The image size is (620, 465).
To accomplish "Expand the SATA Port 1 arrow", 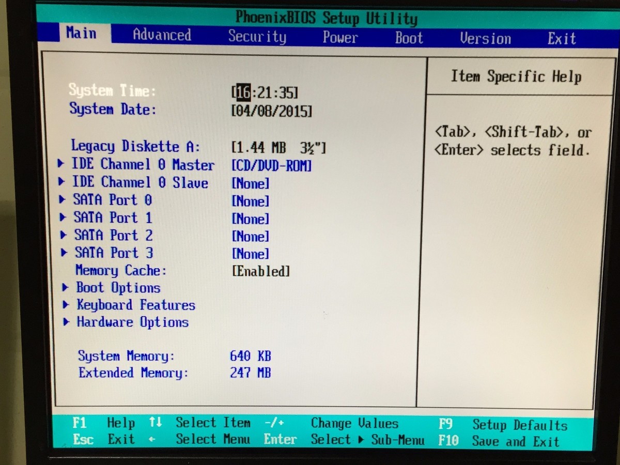I will pos(63,217).
